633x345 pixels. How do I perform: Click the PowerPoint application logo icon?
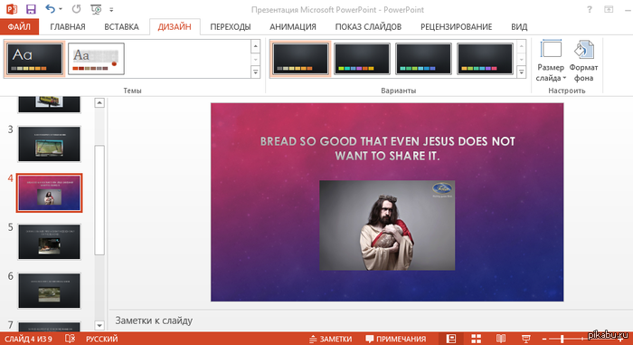point(11,9)
